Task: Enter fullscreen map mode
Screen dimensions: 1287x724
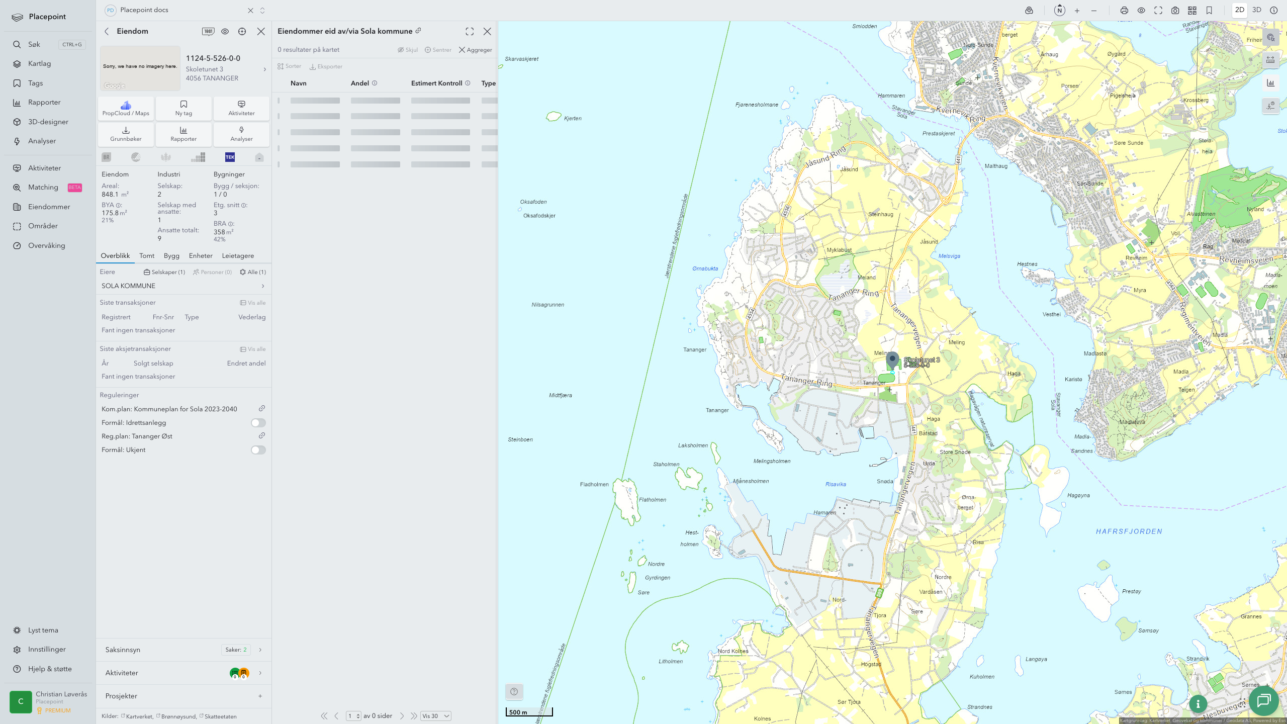Action: pyautogui.click(x=1158, y=11)
